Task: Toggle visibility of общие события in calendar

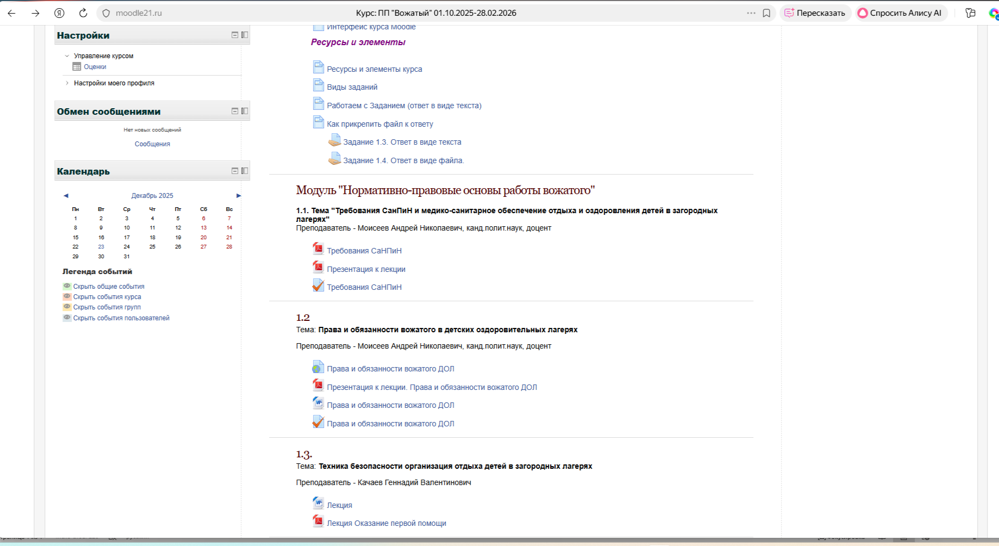Action: (x=67, y=286)
